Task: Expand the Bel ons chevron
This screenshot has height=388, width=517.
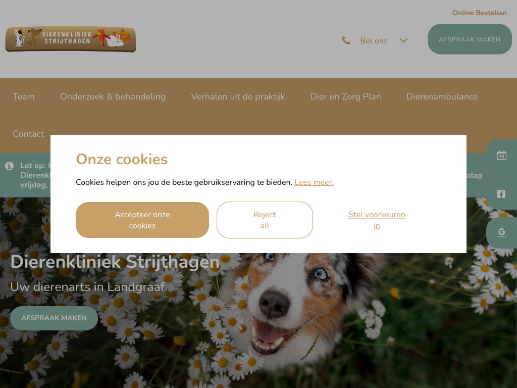Action: [403, 40]
